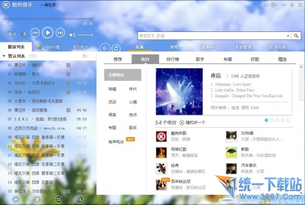Image resolution: width=305 pixels, height=205 pixels.
Task: Click MV icon beside 萧亚轩 - 类似爱情
Action: (68, 110)
